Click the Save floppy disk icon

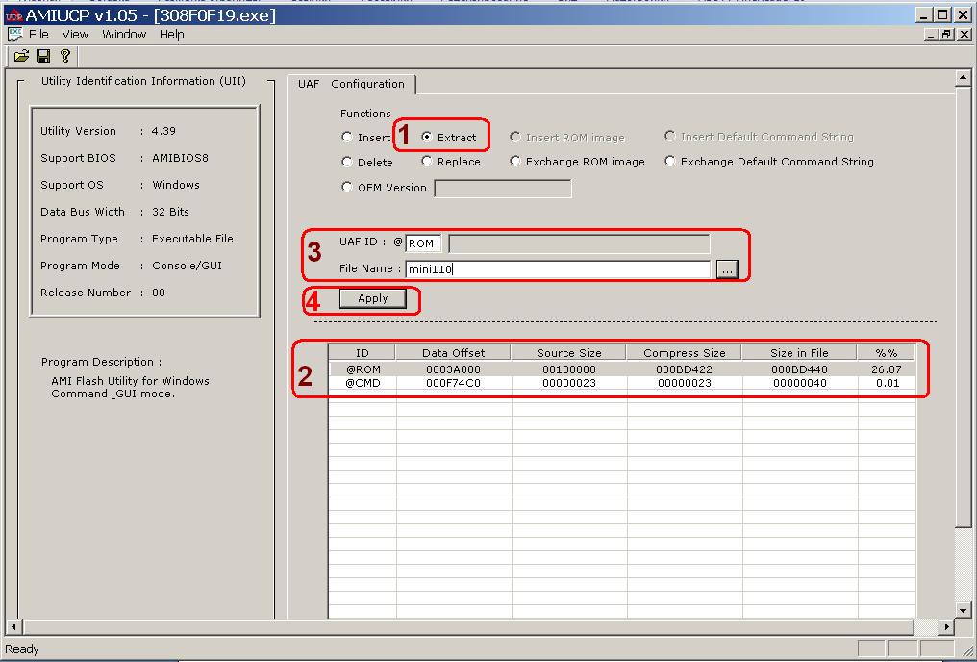(43, 57)
